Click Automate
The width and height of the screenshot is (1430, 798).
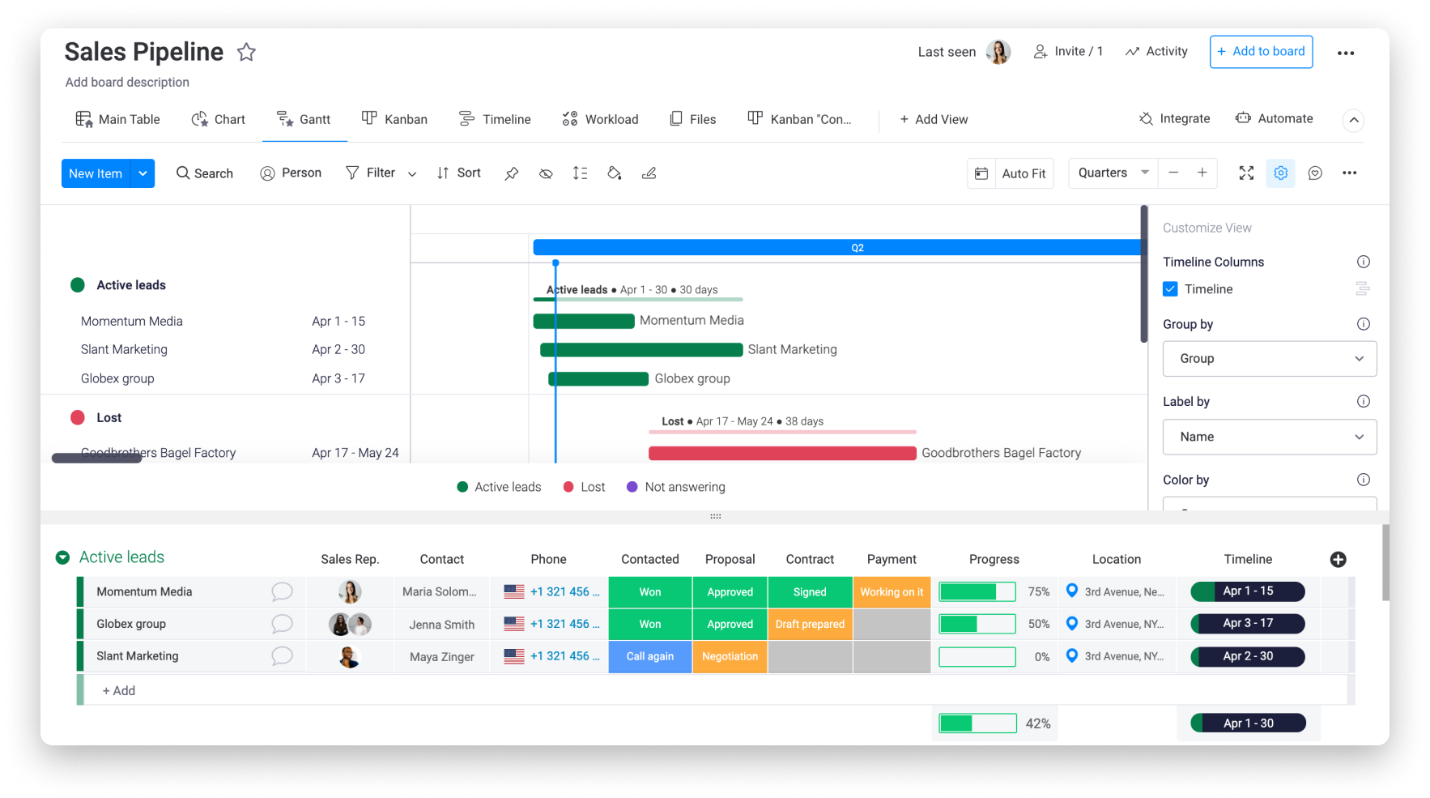coord(1274,118)
